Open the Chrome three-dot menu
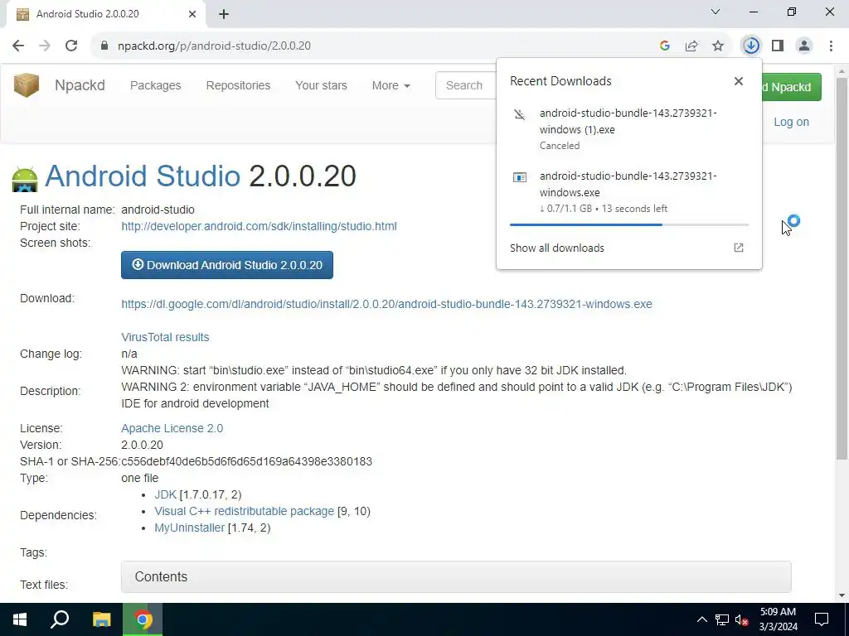849x636 pixels. [x=831, y=46]
